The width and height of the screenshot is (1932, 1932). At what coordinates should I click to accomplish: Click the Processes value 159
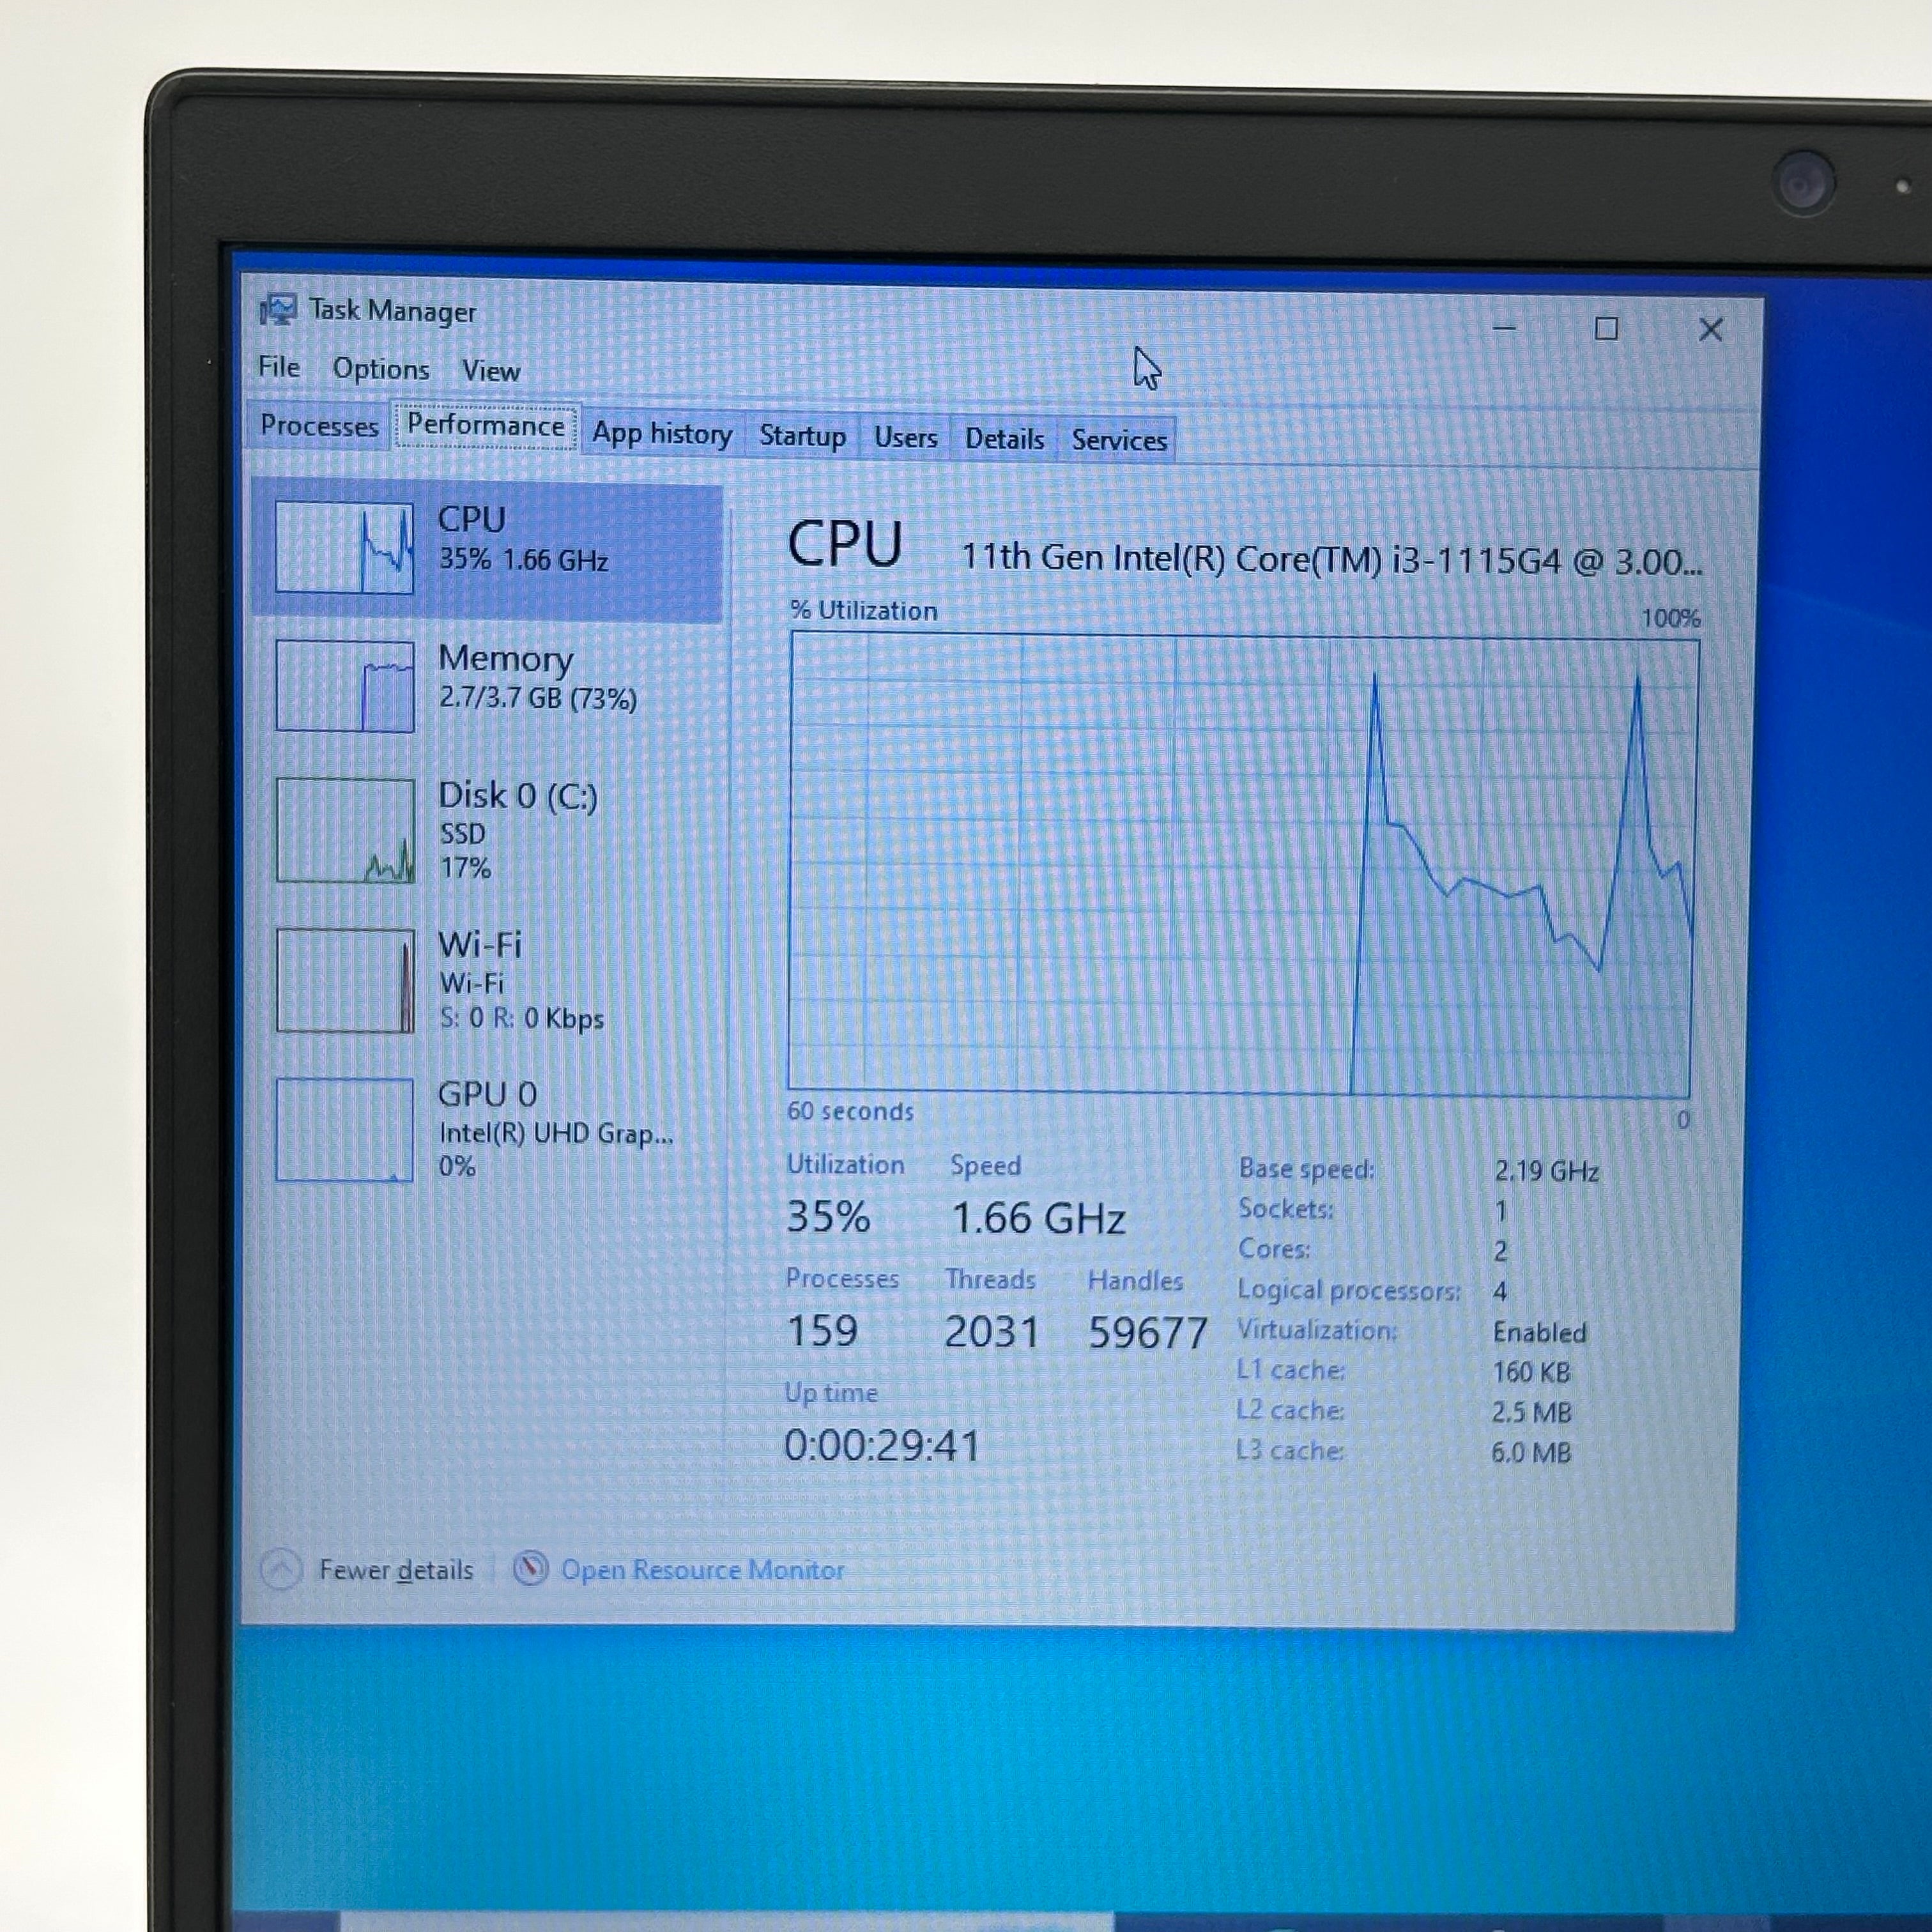coord(822,1330)
